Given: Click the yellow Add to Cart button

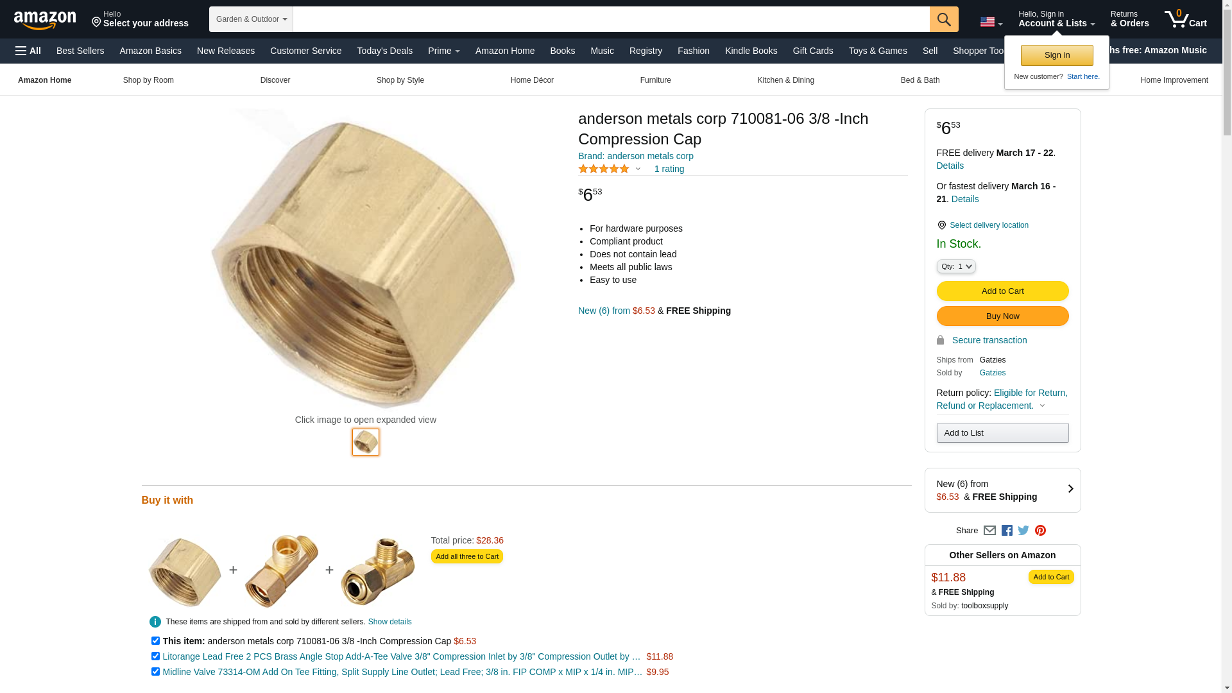Looking at the screenshot, I should 1002,291.
